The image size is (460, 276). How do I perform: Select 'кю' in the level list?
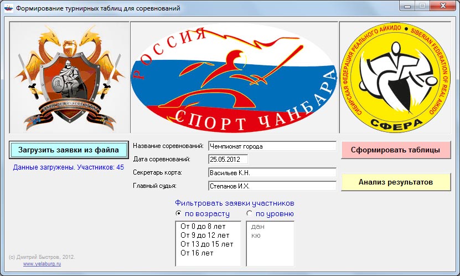pos(256,236)
